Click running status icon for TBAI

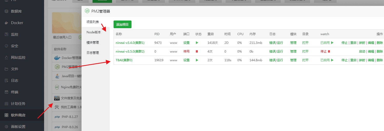coord(197,60)
